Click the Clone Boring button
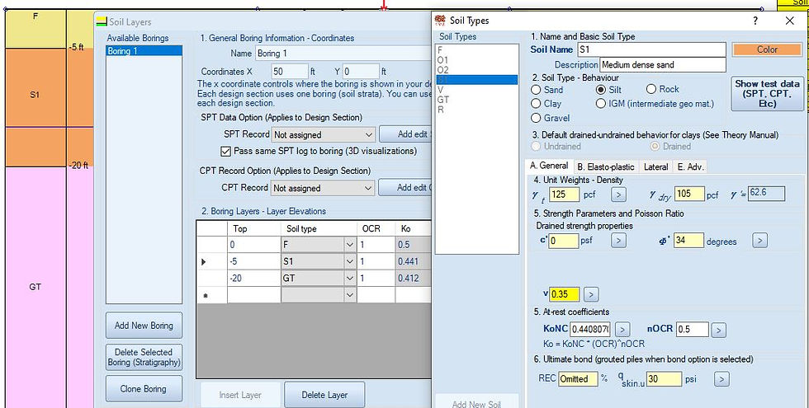Screen dimensions: 809x408 point(144,388)
